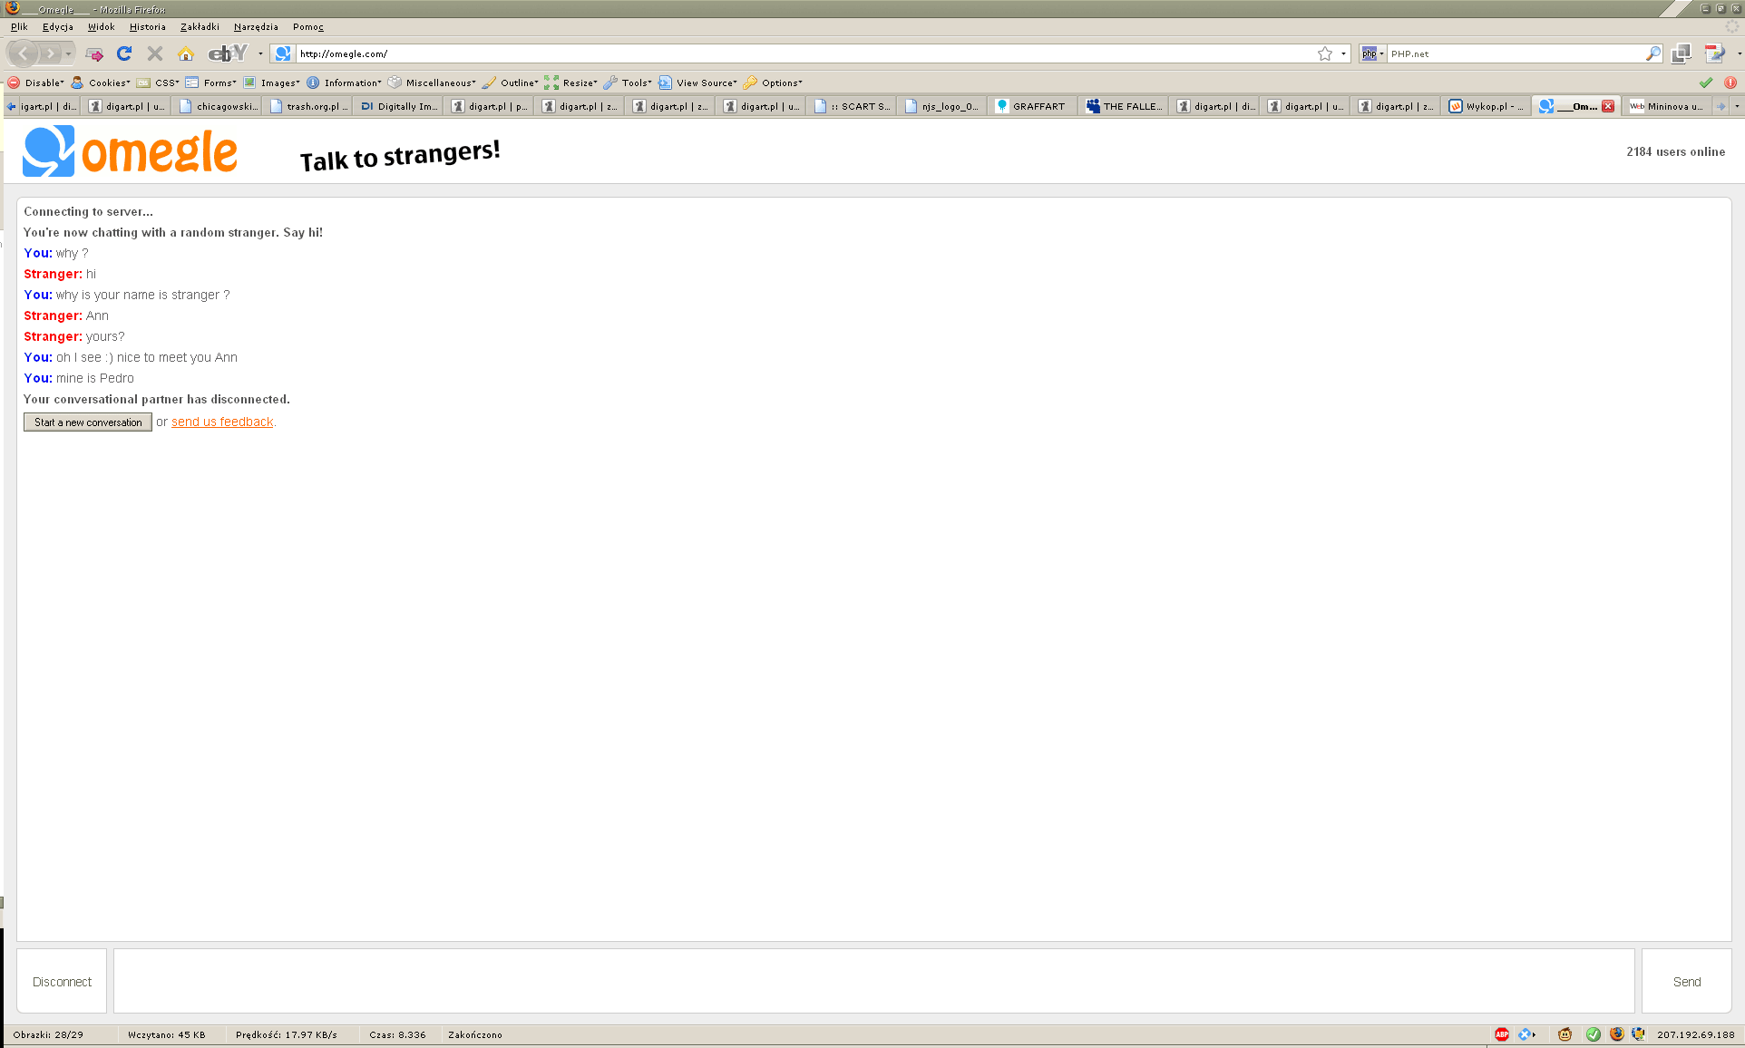The image size is (1745, 1048).
Task: Click the Send button
Action: tap(1687, 981)
